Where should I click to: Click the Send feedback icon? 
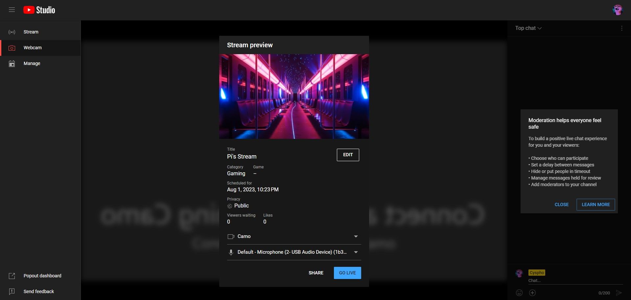[x=12, y=291]
